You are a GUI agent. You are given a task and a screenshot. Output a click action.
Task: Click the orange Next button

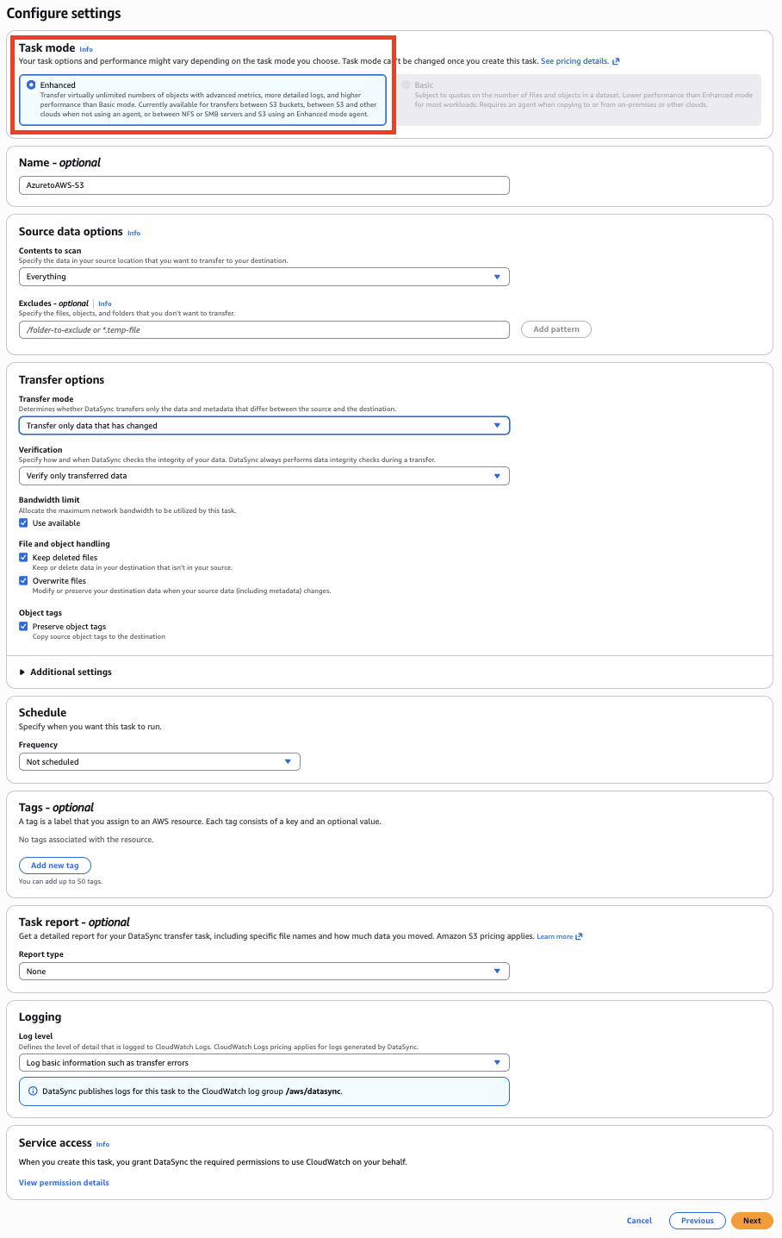(752, 1221)
